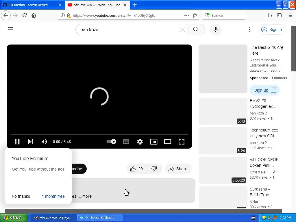Open the Firefox hamburger menu
The image size is (296, 222).
tap(291, 16)
